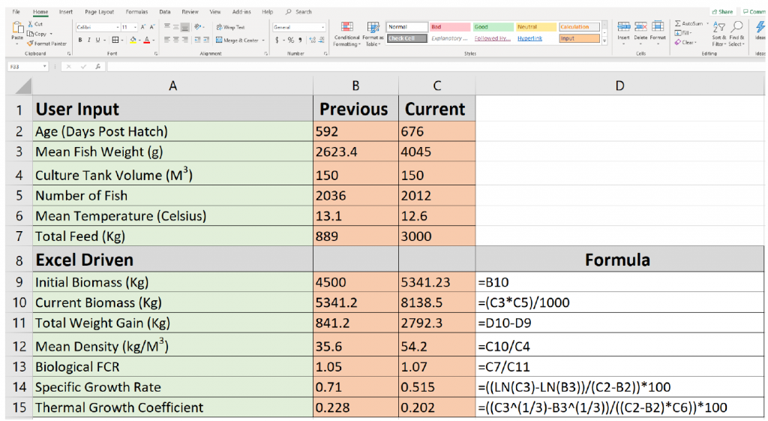This screenshot has height=421, width=768.
Task: Increase indent in the Alignment group
Action: (x=206, y=40)
